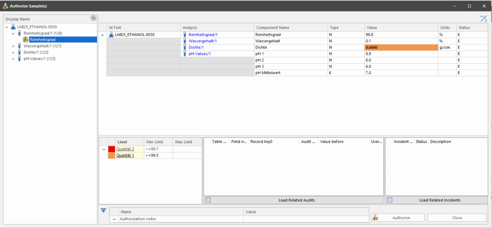Viewport: 492px width, 228px height.
Task: Click the Authorization notes name cell
Action: click(x=181, y=219)
